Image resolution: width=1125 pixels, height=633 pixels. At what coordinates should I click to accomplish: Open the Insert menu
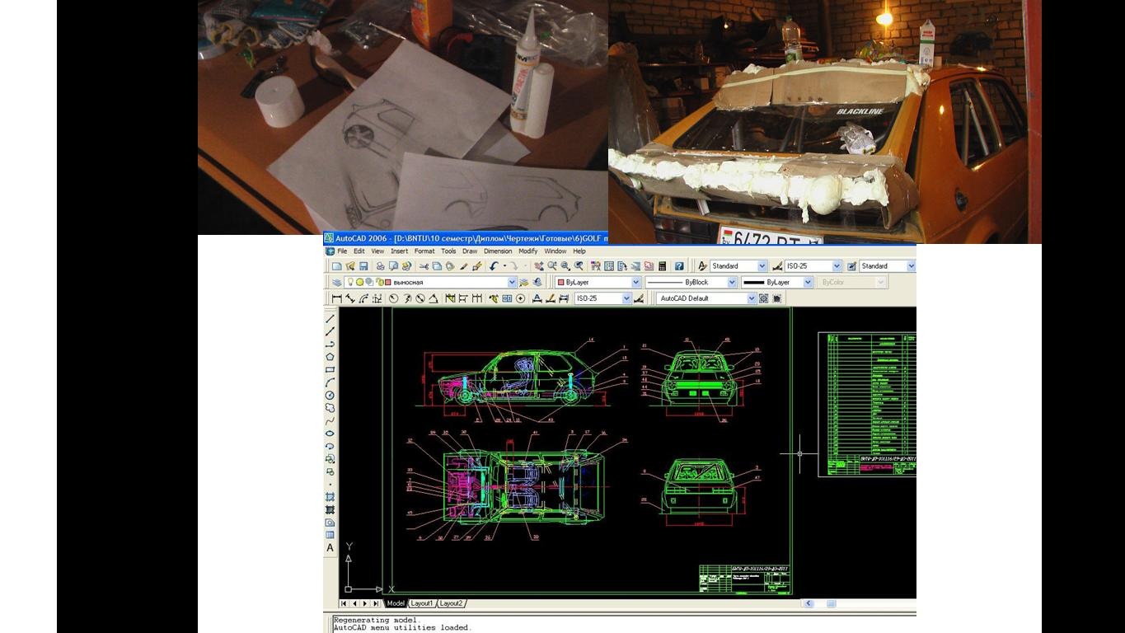(399, 251)
